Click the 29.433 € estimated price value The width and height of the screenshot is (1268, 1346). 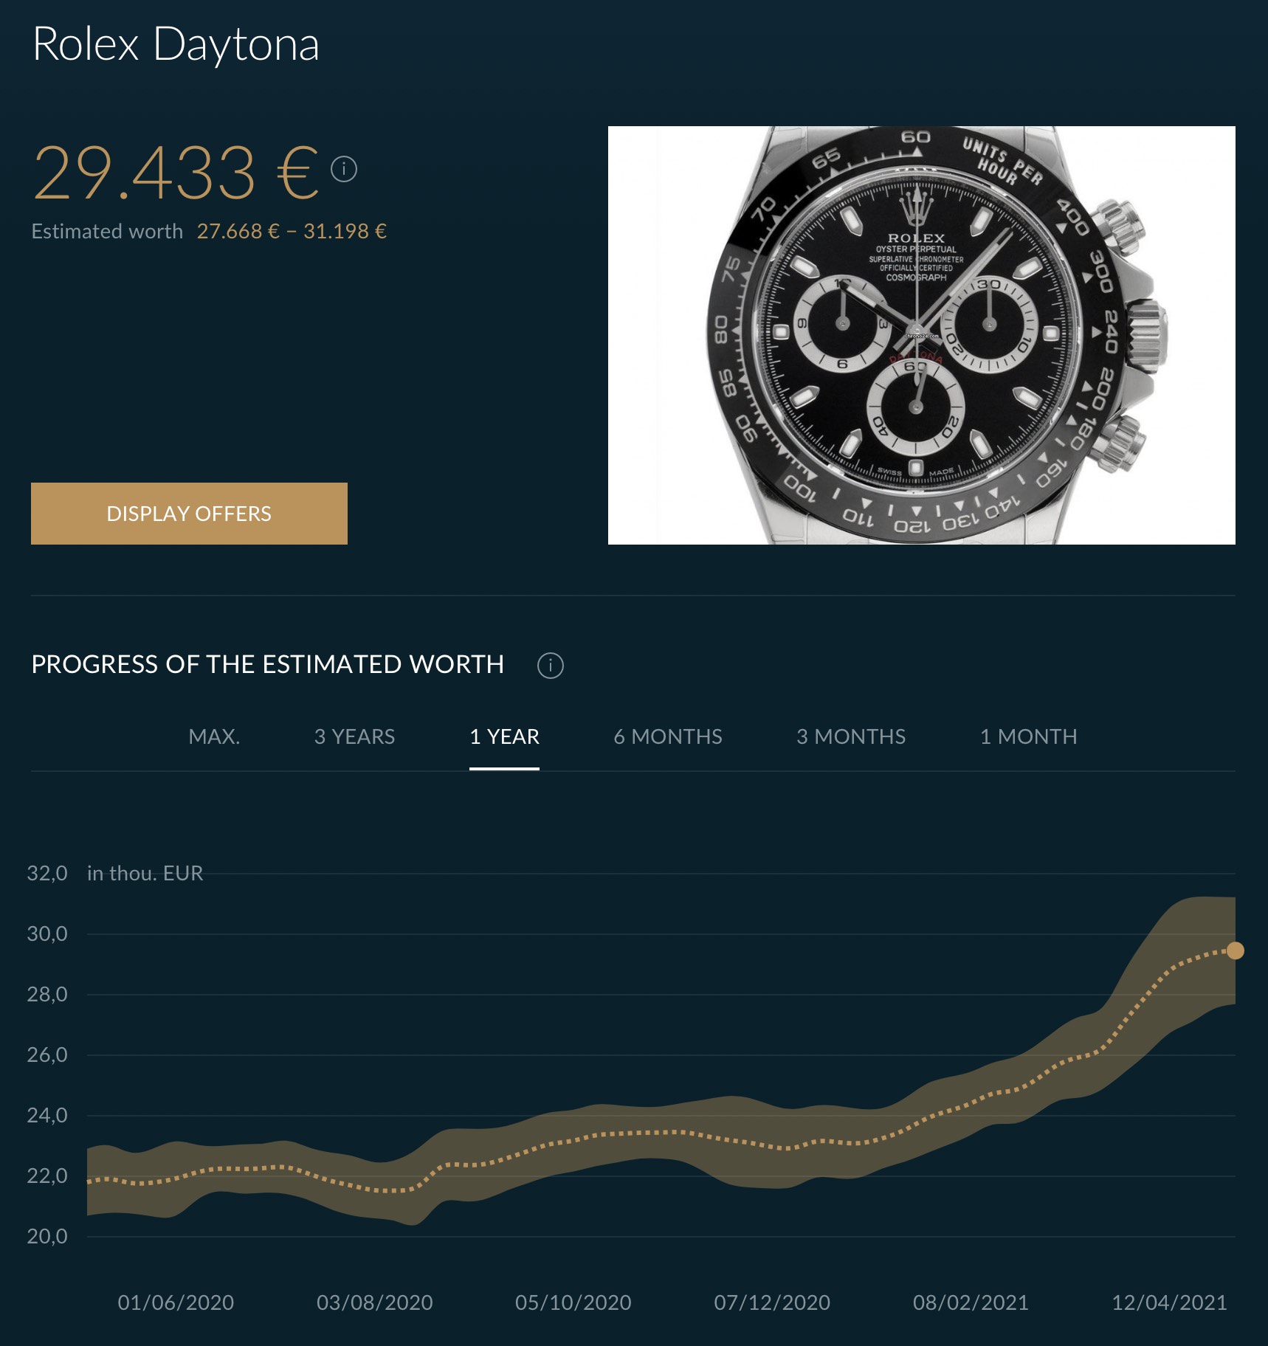pos(176,173)
